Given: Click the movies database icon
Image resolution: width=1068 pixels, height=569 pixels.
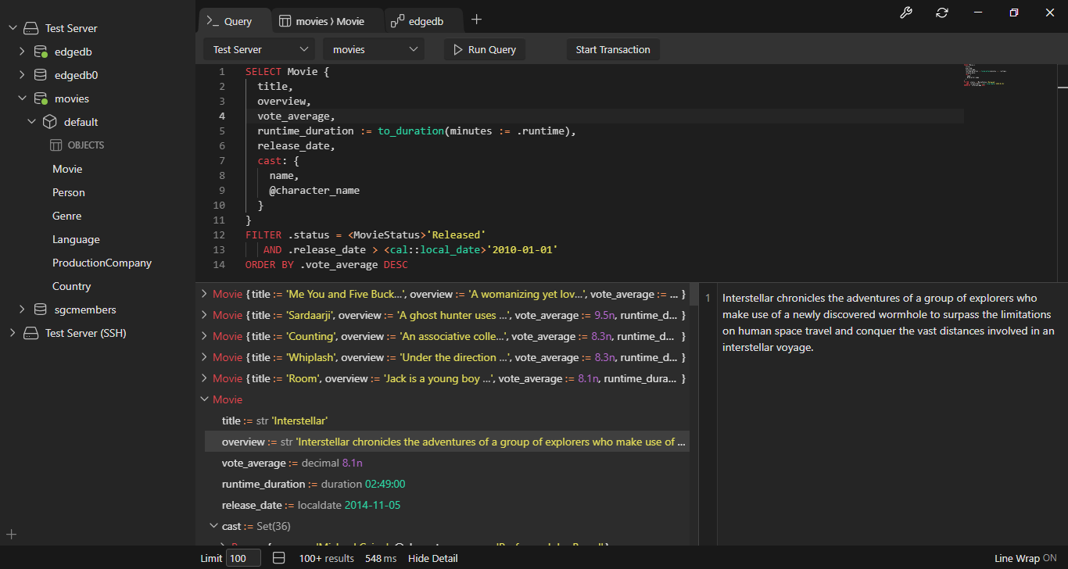Looking at the screenshot, I should (40, 98).
